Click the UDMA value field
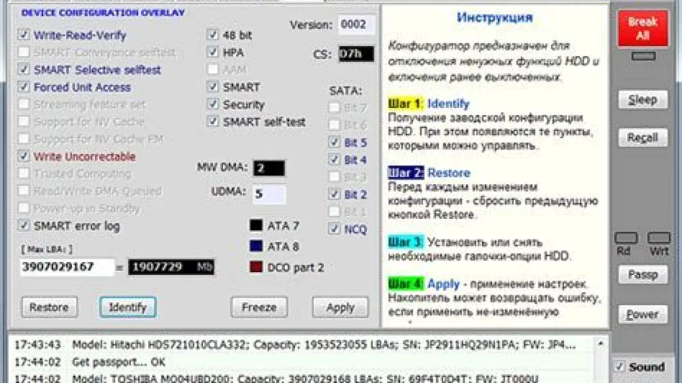This screenshot has width=682, height=383. click(x=269, y=194)
